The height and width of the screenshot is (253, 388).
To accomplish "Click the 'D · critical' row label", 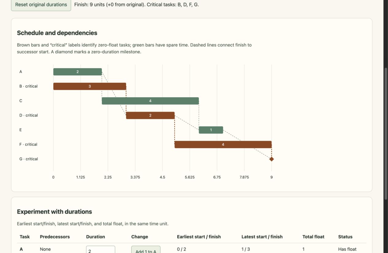I will point(29,115).
